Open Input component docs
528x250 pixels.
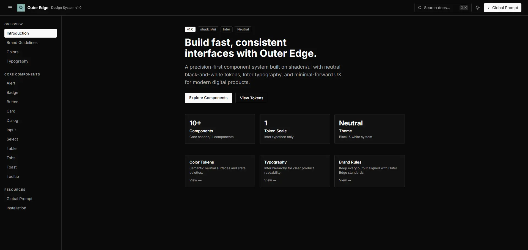tap(31, 130)
